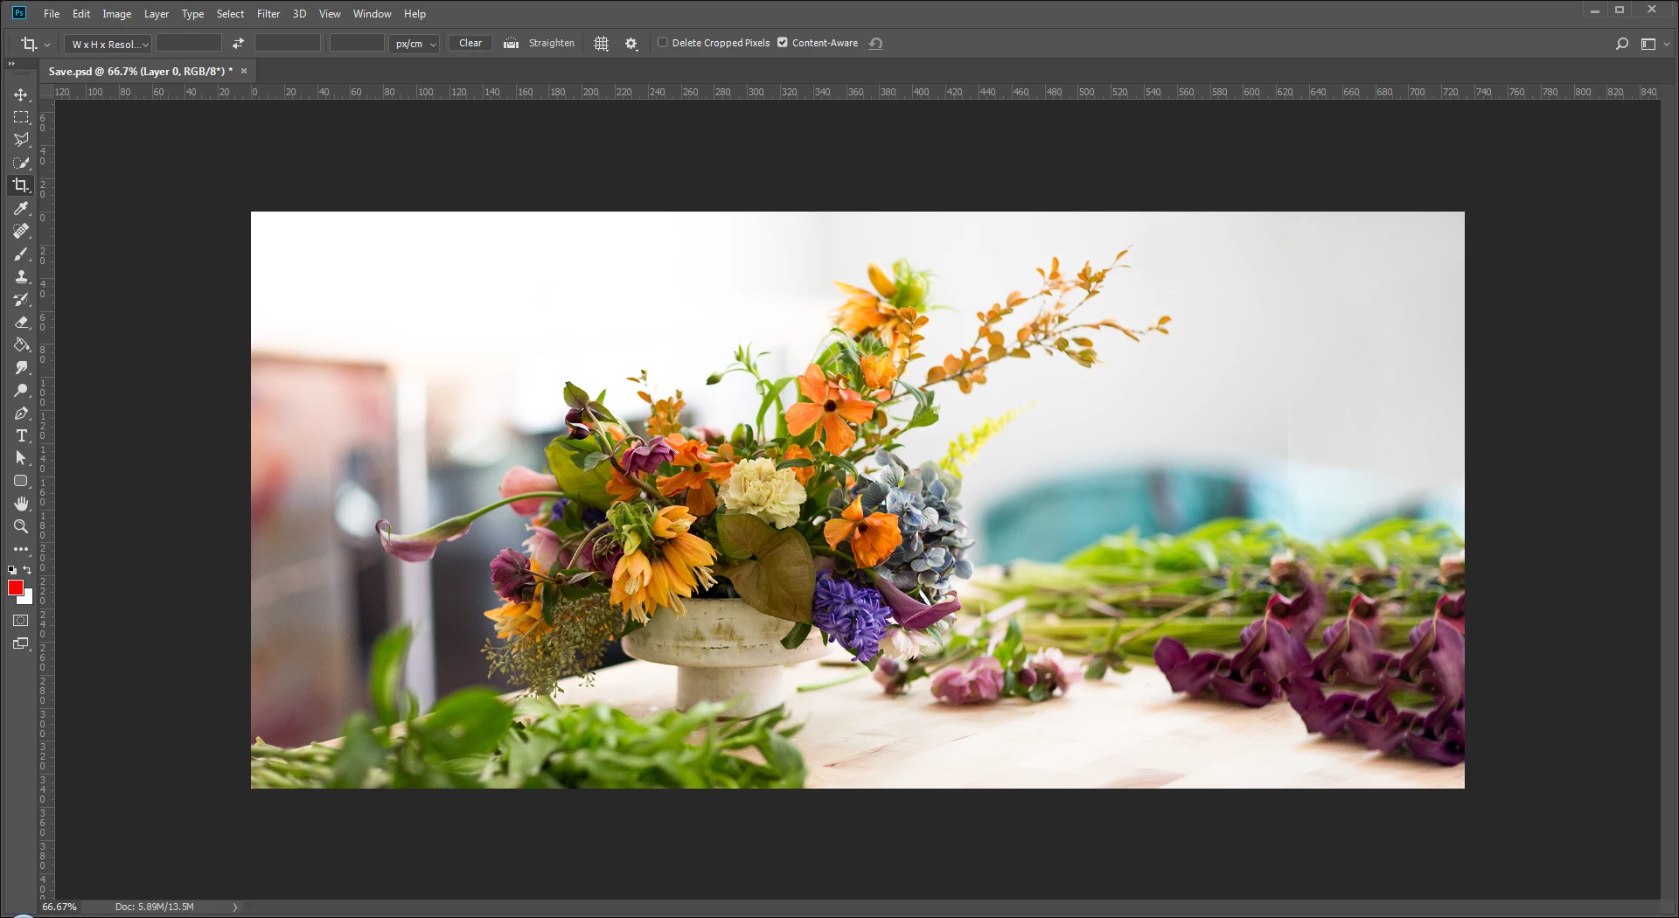Screen dimensions: 1679x918
Task: Uncheck the Content-Aware option
Action: 783,43
